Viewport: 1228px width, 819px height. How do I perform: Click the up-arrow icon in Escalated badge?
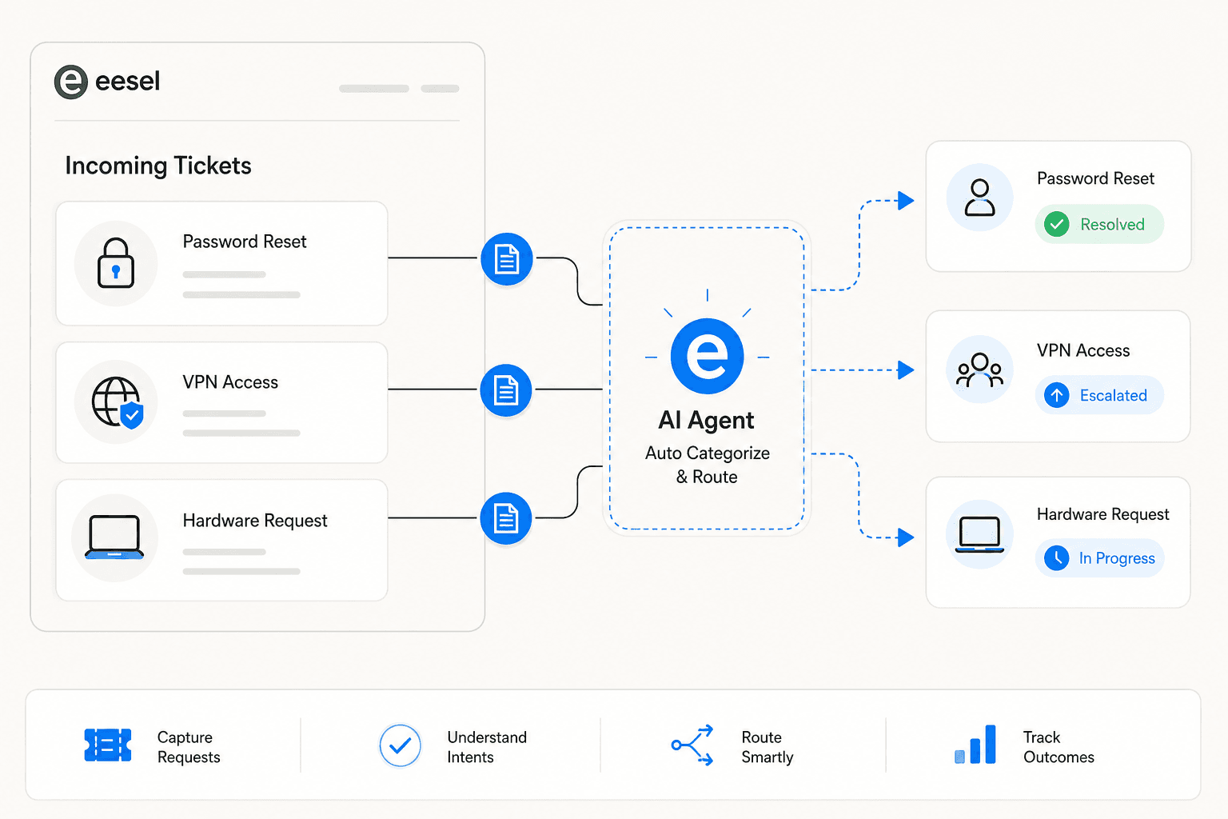click(1057, 395)
